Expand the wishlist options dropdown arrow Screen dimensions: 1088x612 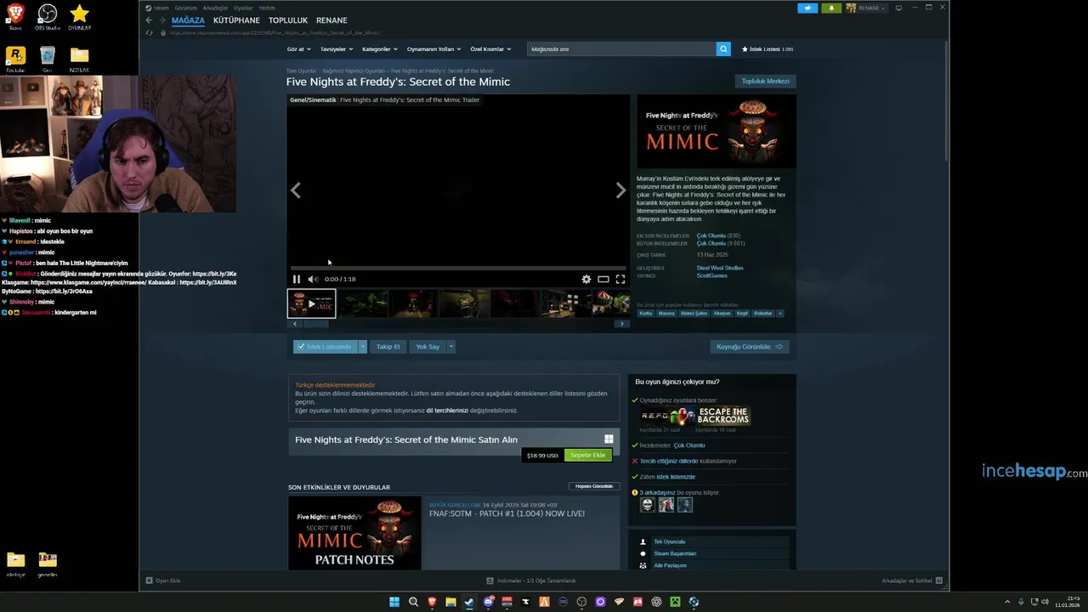click(x=363, y=347)
